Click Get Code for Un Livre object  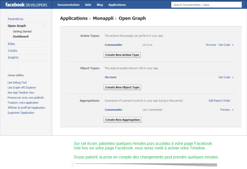coord(224,77)
